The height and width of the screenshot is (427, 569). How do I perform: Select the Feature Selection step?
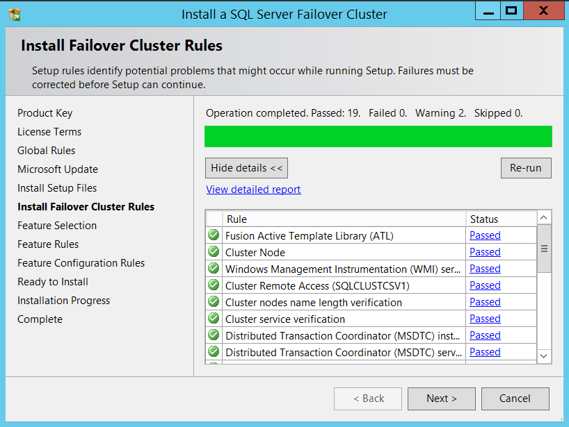tap(57, 226)
